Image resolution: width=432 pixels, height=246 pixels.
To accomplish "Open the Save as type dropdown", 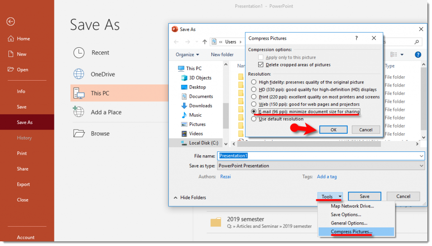I will click(x=421, y=165).
